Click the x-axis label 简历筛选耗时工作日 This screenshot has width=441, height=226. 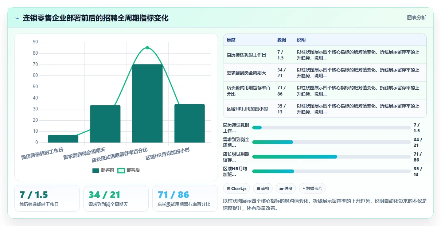tap(42, 153)
